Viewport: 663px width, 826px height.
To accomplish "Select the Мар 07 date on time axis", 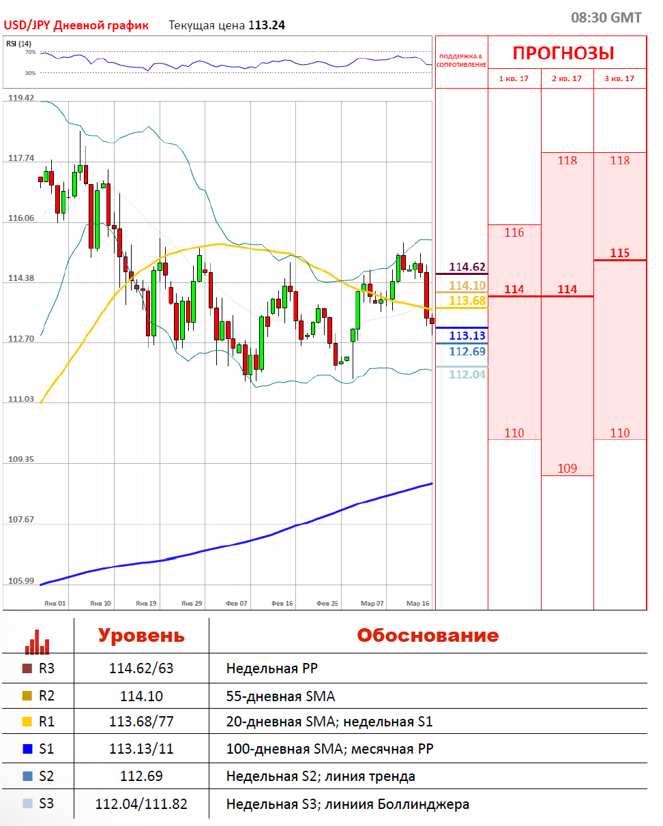I will point(372,604).
